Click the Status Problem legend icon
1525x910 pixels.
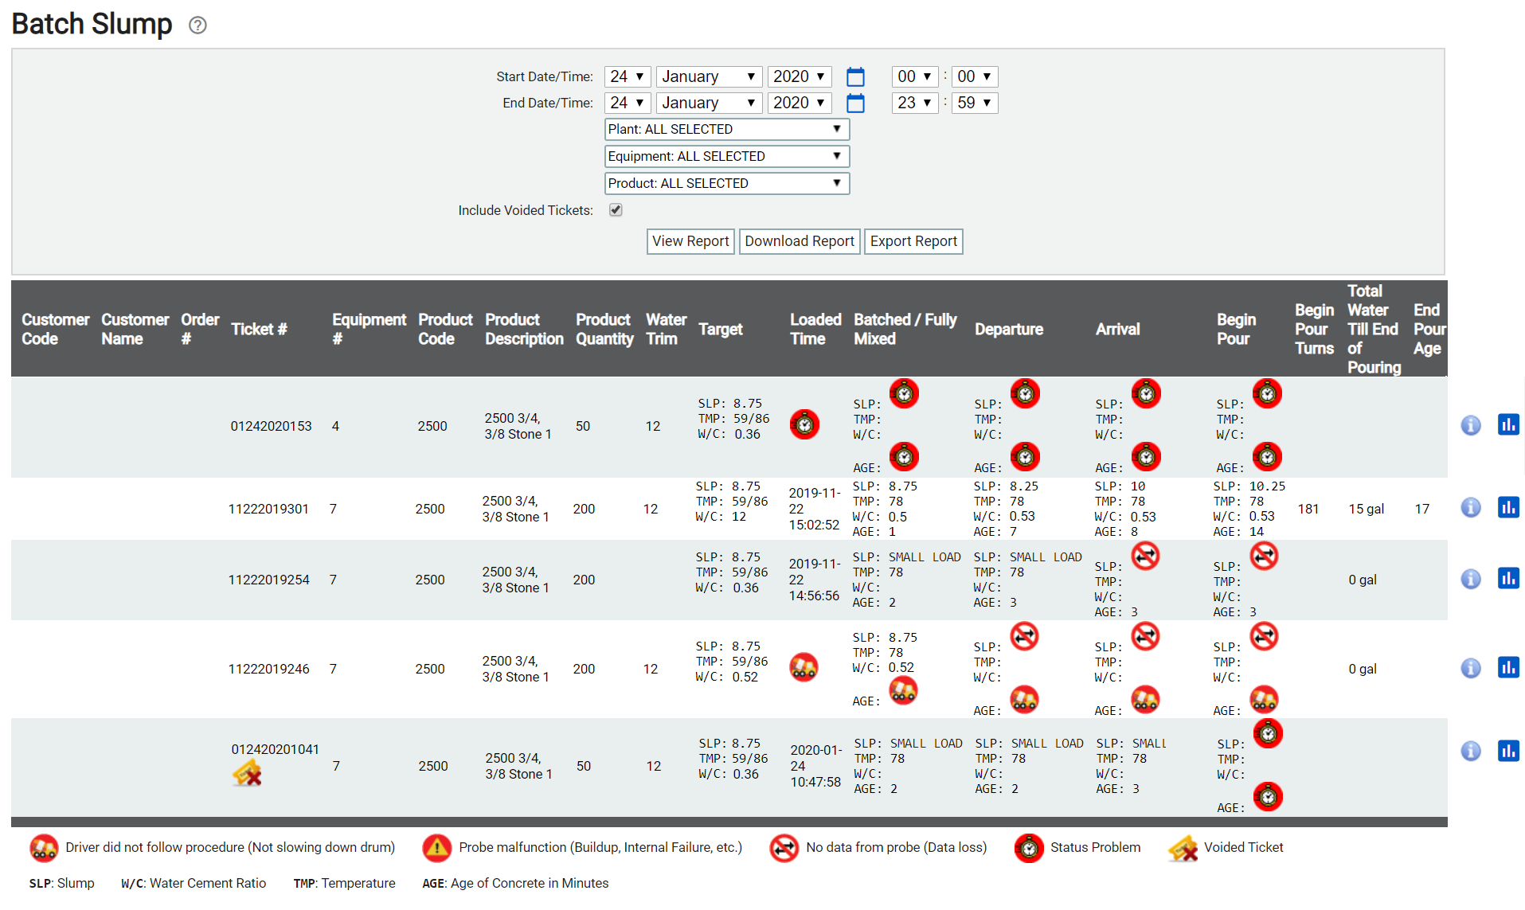pyautogui.click(x=1029, y=849)
